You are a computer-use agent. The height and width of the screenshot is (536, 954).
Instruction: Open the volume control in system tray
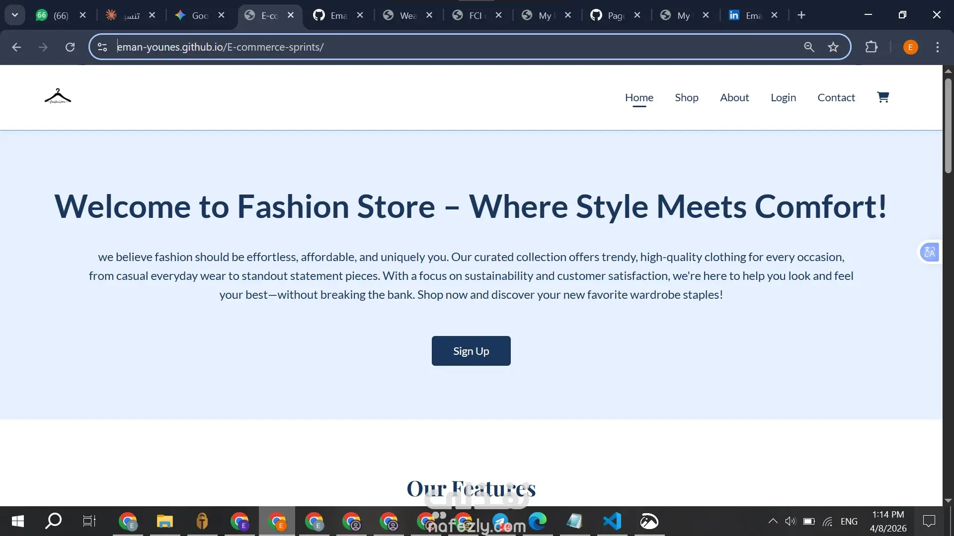tap(790, 521)
